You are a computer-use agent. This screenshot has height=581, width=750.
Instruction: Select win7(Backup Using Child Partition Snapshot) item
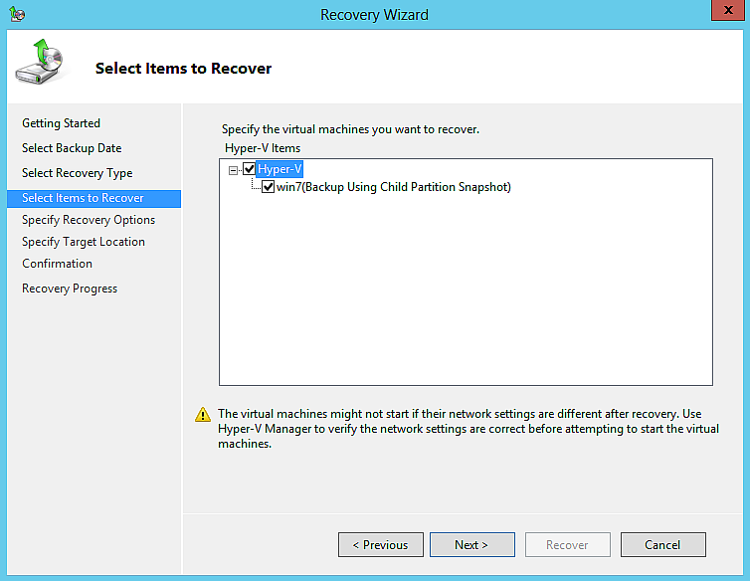tap(394, 187)
